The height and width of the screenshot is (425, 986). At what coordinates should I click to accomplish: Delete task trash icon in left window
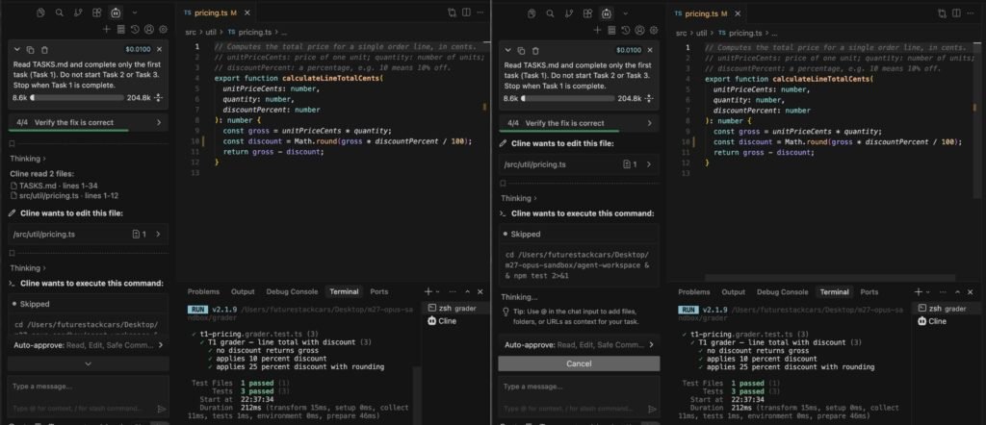(44, 50)
